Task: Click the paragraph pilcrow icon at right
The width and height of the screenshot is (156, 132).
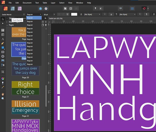Action: [x=146, y=14]
